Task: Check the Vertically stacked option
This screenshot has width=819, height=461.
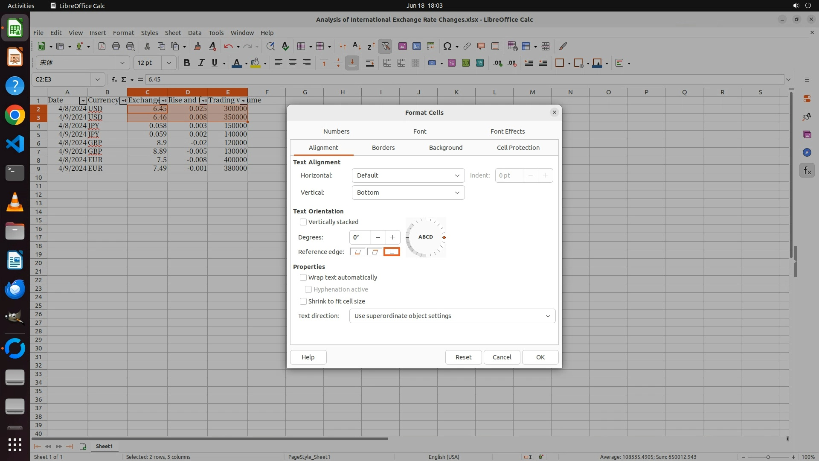Action: tap(303, 222)
